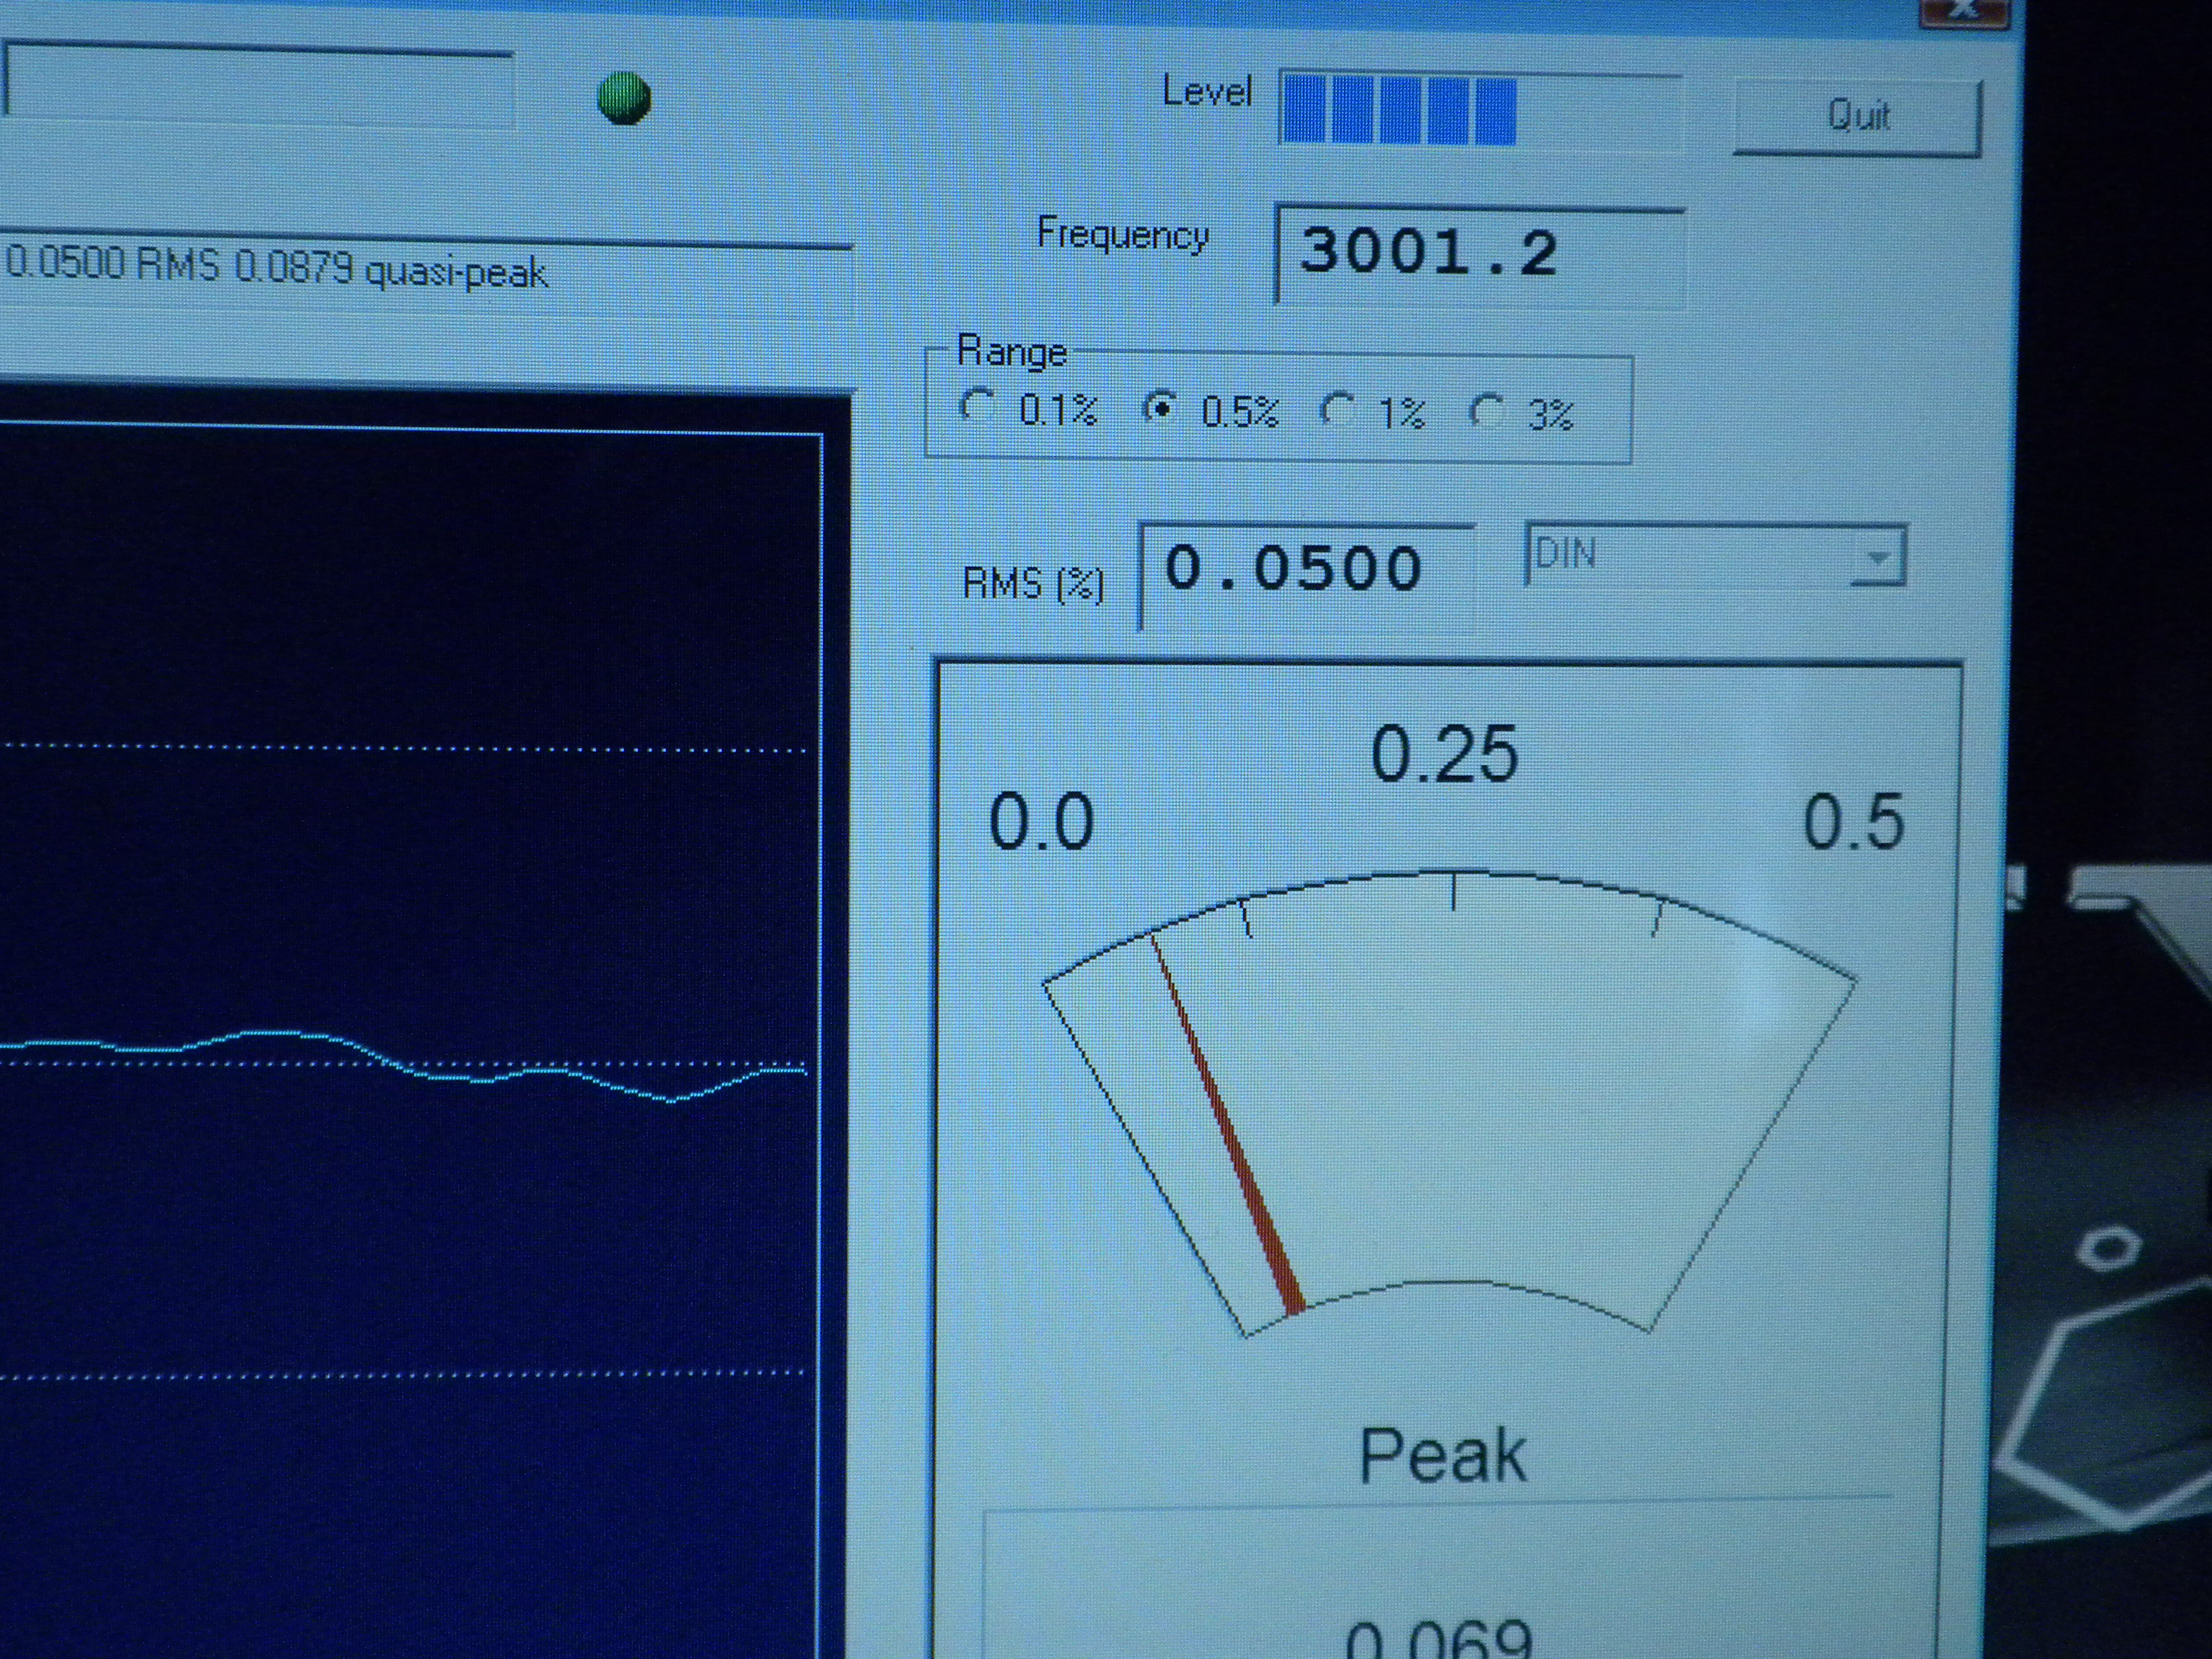This screenshot has width=2212, height=1659.
Task: Click the green status indicator light
Action: pos(624,98)
